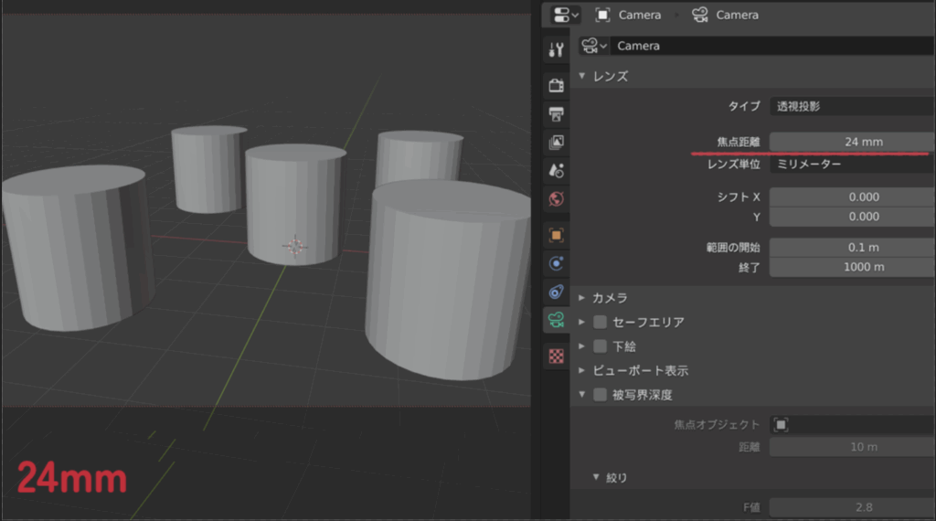This screenshot has width=936, height=521.
Task: Open the Object properties tab
Action: 556,235
